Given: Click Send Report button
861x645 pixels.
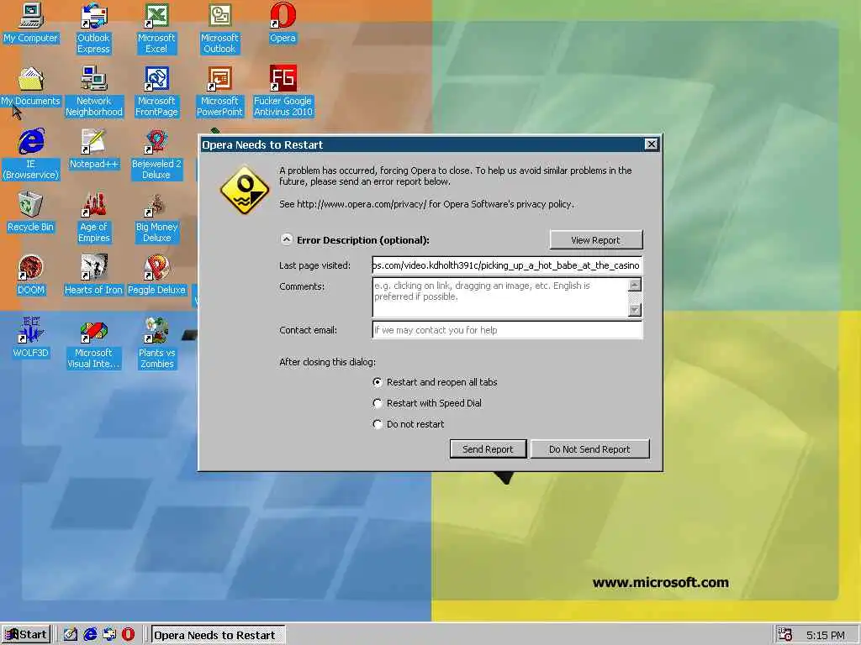Looking at the screenshot, I should [488, 449].
